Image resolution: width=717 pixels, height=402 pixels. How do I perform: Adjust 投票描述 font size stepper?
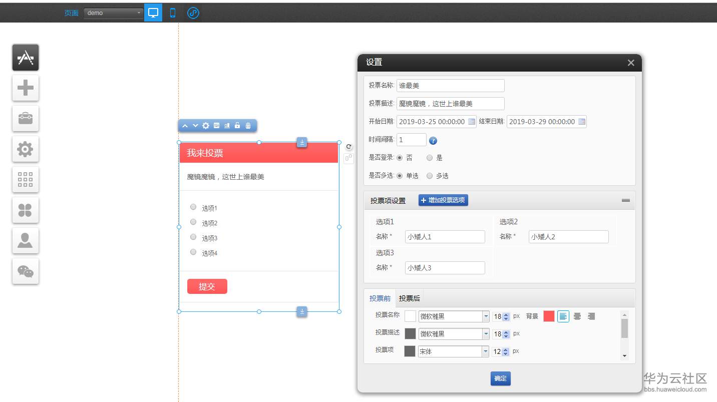506,334
